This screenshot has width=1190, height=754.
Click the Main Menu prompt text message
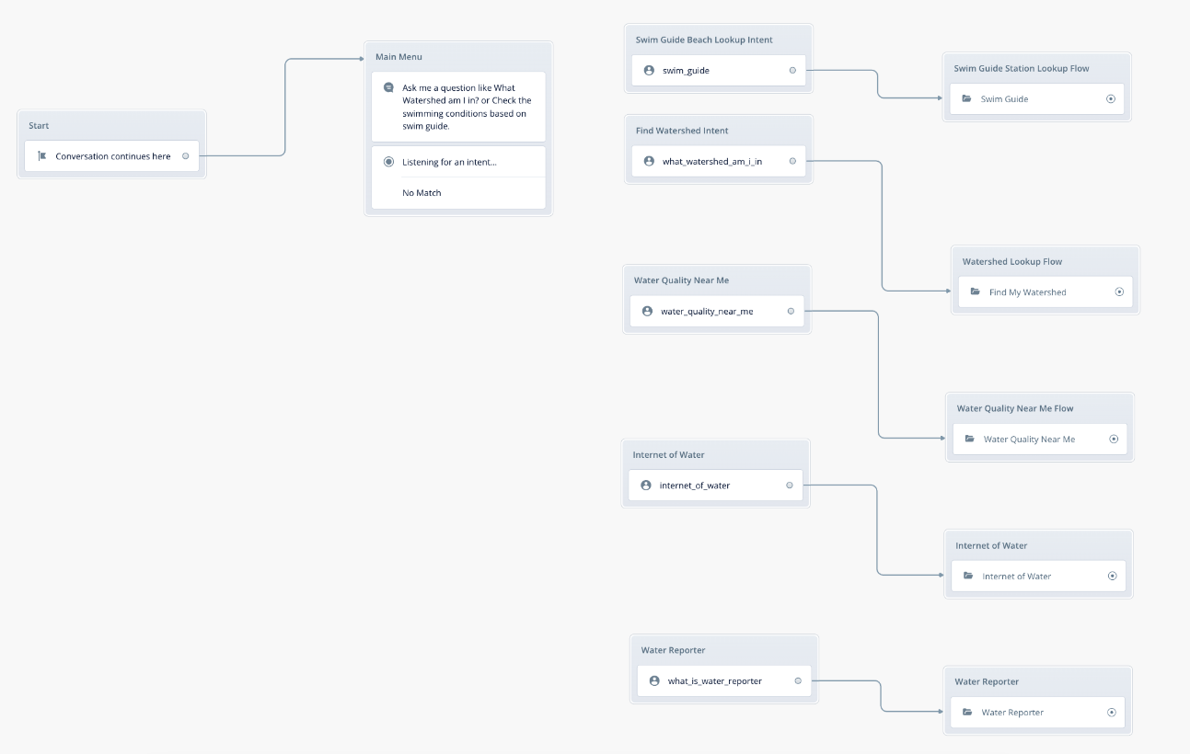pyautogui.click(x=467, y=107)
